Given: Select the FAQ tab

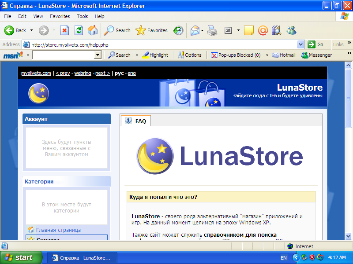Looking at the screenshot, I should 136,121.
